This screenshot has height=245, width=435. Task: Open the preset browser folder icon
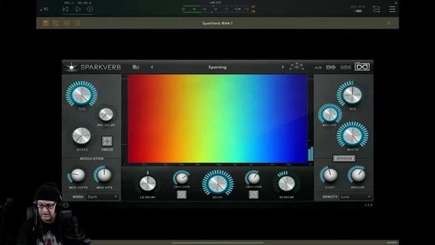(x=136, y=67)
